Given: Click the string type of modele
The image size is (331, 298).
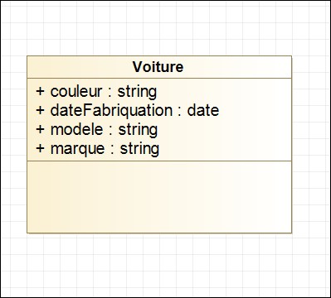Looking at the screenshot, I should (138, 130).
